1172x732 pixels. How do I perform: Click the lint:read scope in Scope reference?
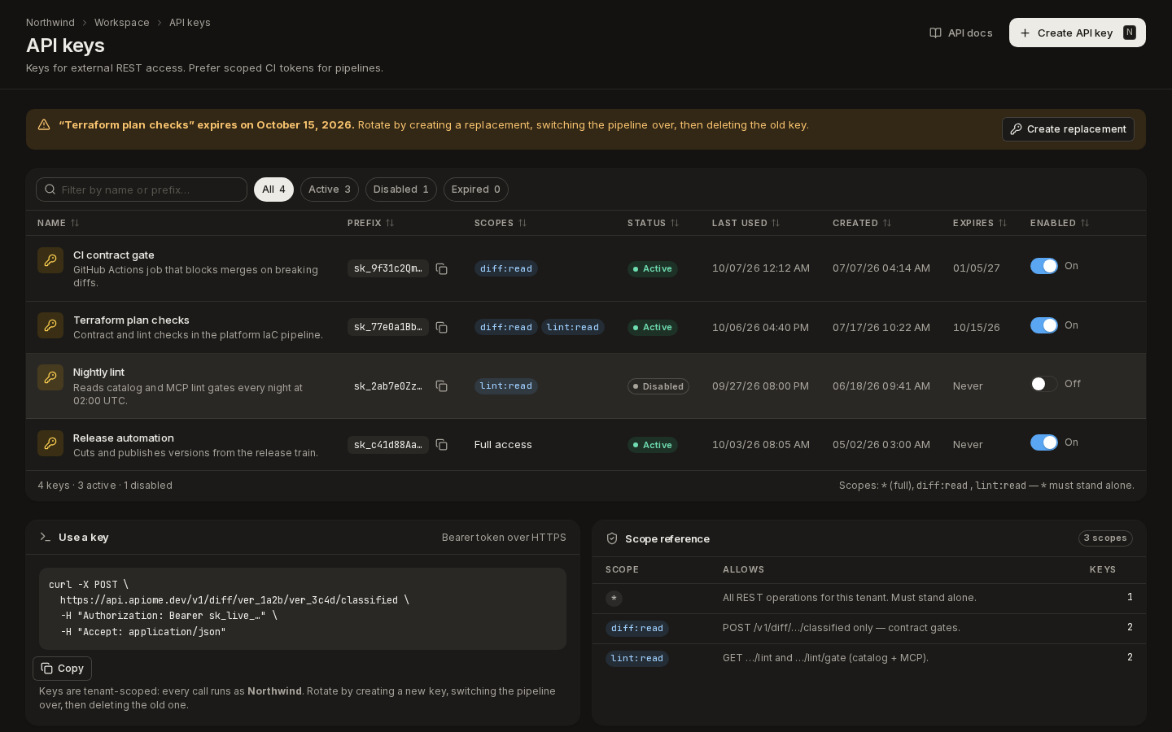click(637, 658)
